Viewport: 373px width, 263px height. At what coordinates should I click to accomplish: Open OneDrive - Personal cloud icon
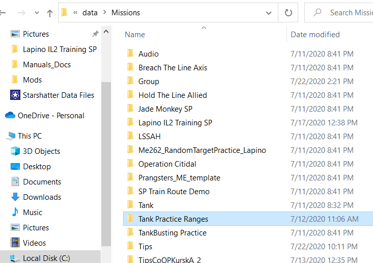click(x=10, y=116)
